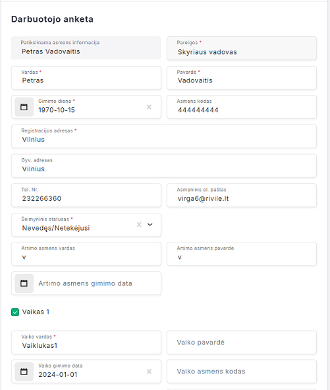Open the Gimimo diena calendar picker
The image size is (330, 390).
pos(24,107)
